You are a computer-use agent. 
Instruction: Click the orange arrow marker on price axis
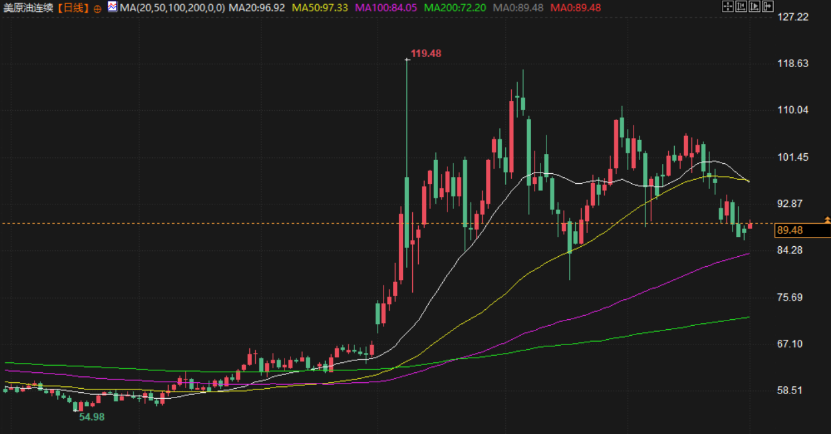(827, 219)
